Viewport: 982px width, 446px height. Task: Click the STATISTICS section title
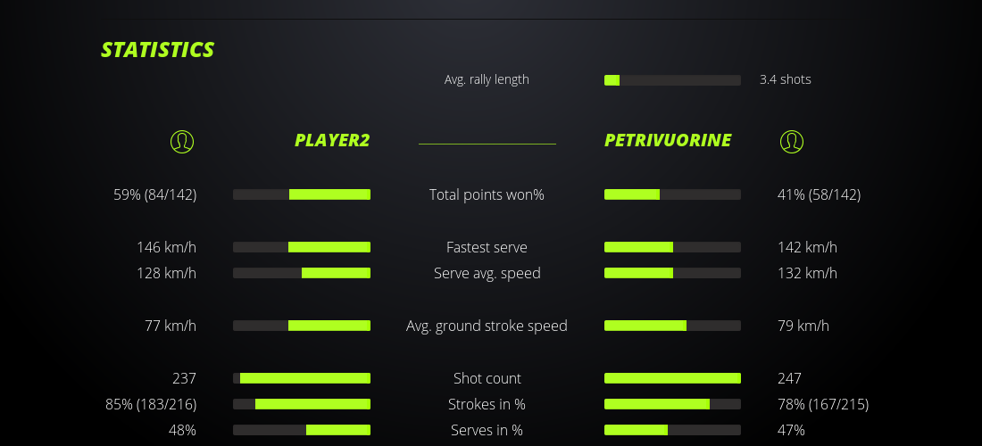click(x=158, y=50)
